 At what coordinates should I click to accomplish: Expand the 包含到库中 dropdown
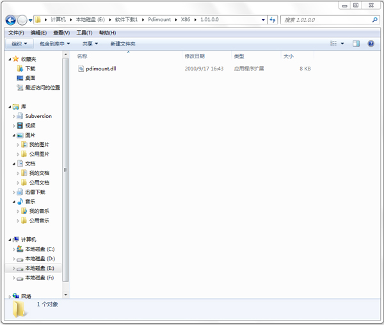click(55, 44)
